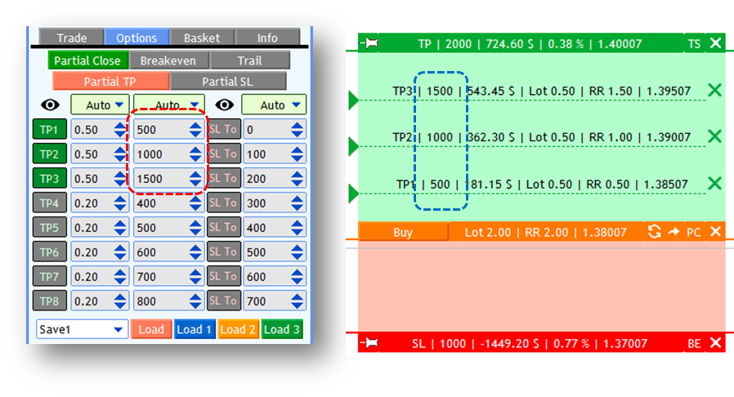Remove the main TP line with X

pos(715,43)
